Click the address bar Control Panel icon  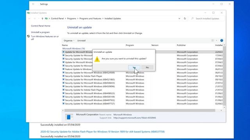tap(46, 19)
